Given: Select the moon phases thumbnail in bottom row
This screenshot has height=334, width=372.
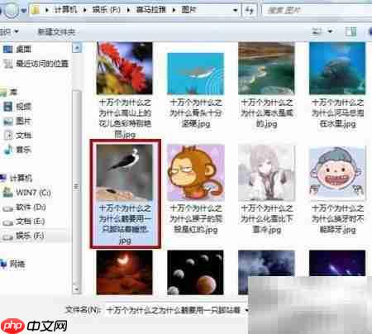Looking at the screenshot, I should [196, 273].
